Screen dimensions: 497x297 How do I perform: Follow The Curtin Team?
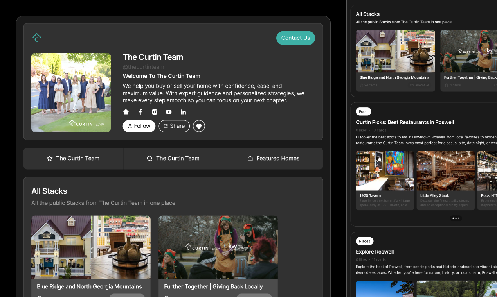139,126
